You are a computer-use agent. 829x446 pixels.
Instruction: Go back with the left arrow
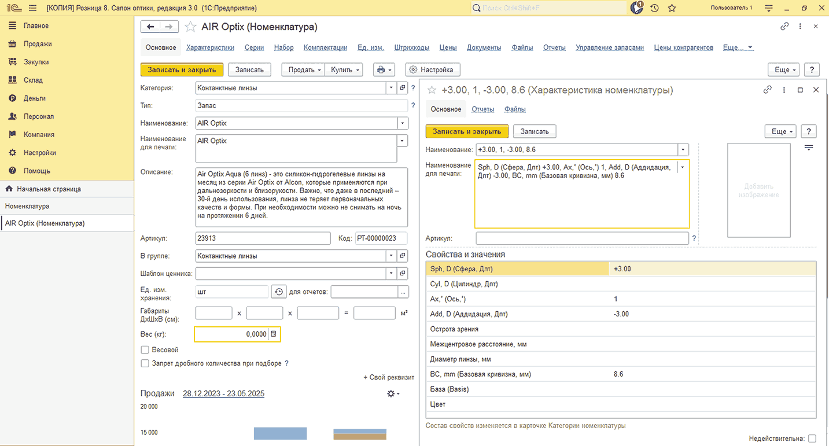150,27
